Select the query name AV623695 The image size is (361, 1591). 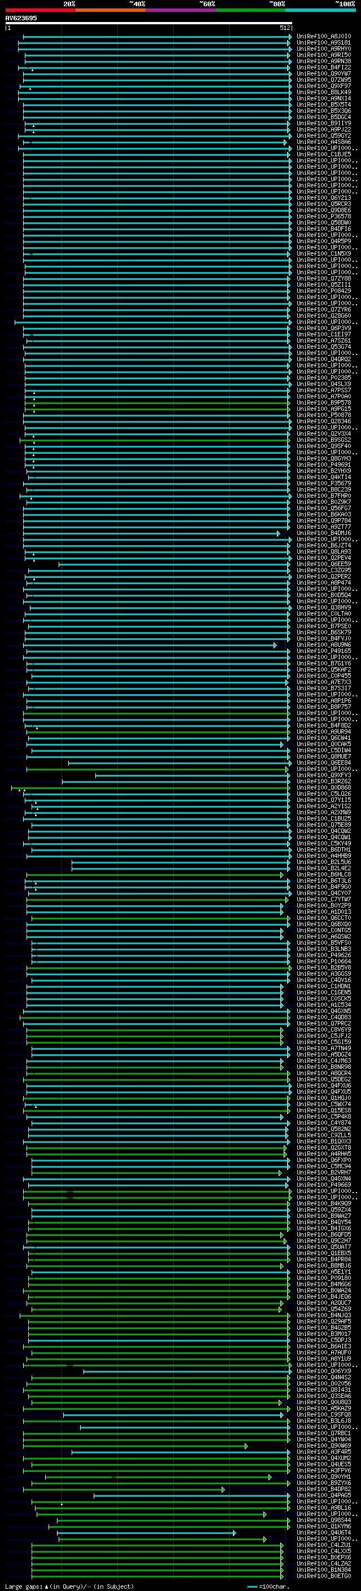[21, 18]
